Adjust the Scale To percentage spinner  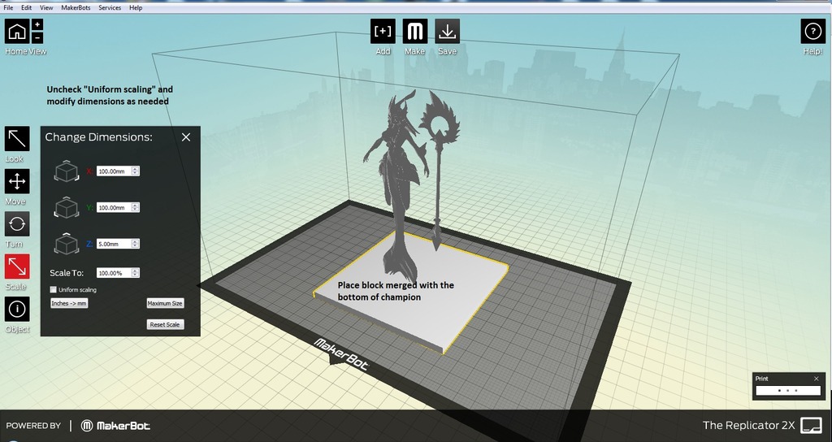coord(136,273)
